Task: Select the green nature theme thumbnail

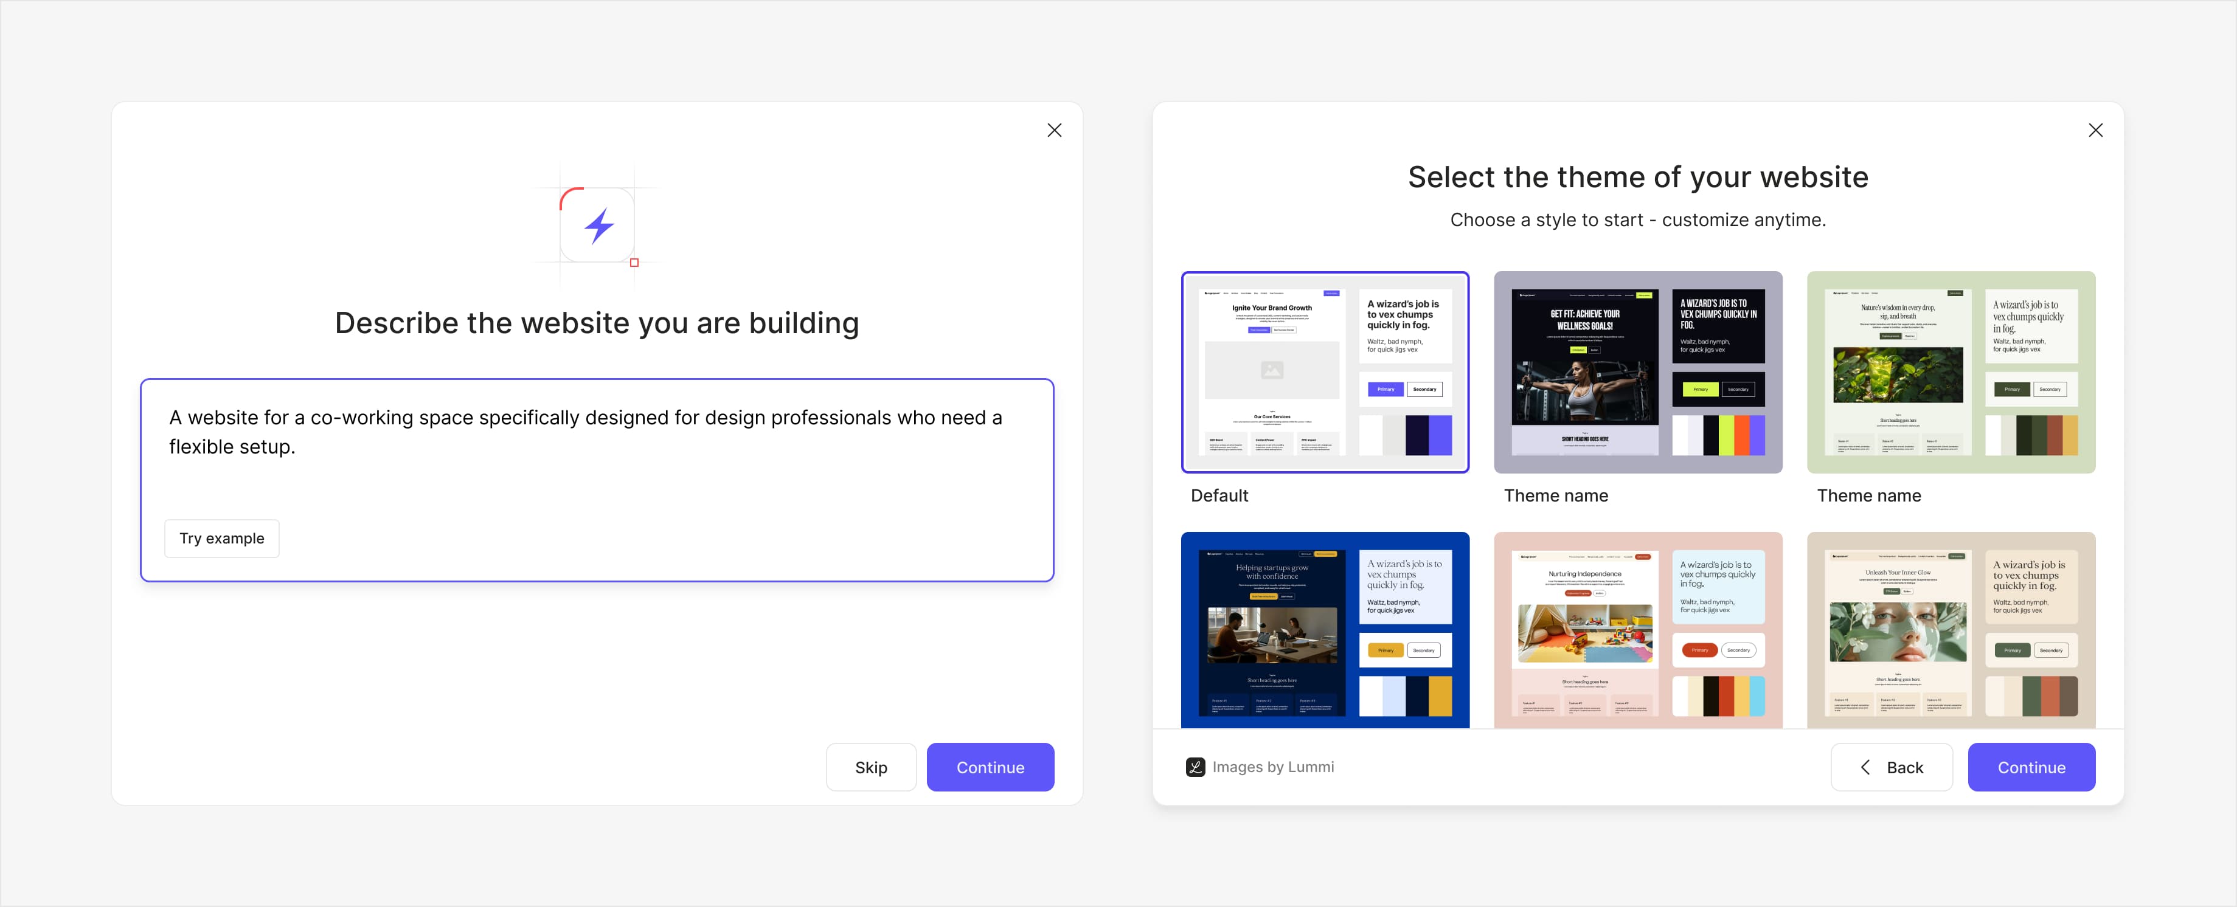Action: (x=1951, y=371)
